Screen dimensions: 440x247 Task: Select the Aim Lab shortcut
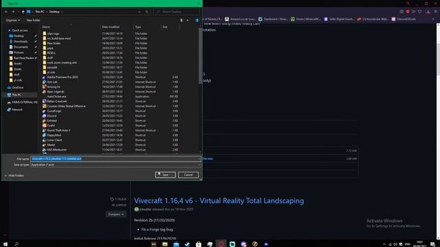(52, 82)
